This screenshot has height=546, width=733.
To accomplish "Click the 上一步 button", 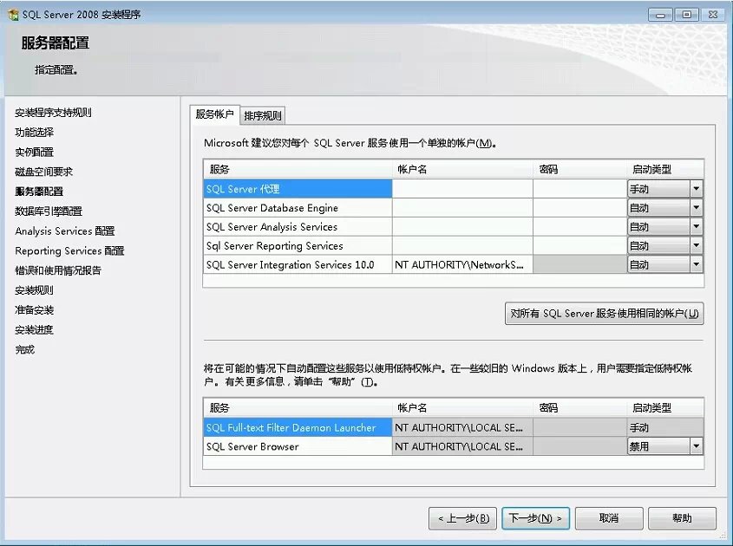I will (461, 517).
